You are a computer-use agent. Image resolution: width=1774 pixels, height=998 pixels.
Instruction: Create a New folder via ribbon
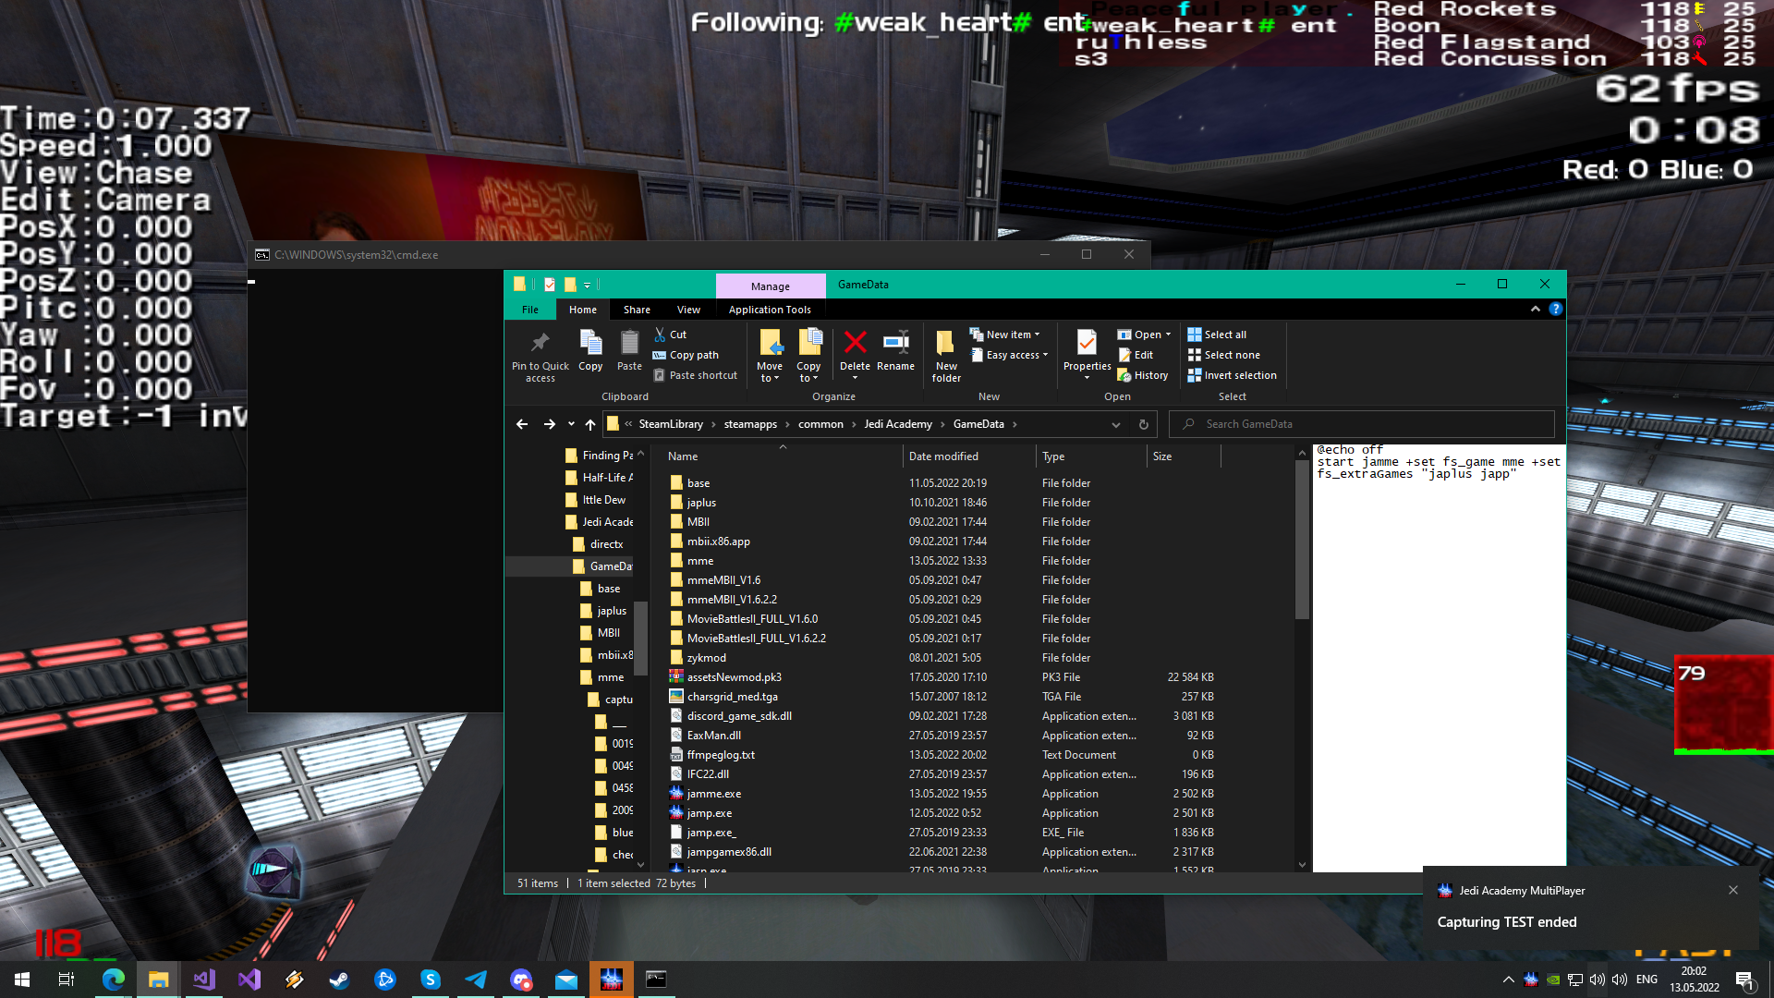tap(946, 356)
